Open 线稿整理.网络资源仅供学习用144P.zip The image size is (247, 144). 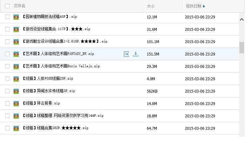(x=63, y=115)
